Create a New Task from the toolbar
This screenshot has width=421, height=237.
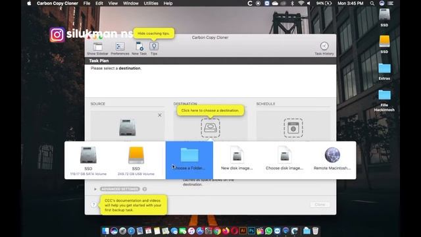point(139,47)
